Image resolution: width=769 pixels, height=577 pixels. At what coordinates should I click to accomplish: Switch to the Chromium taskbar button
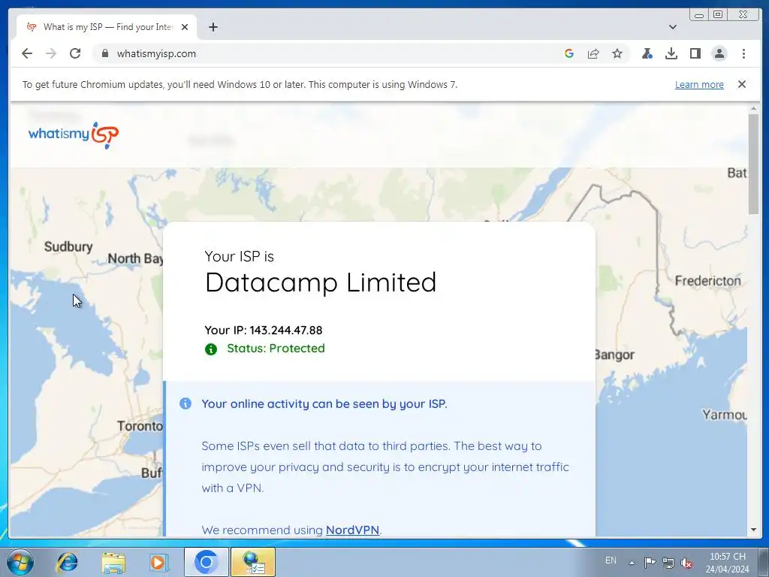coord(206,562)
